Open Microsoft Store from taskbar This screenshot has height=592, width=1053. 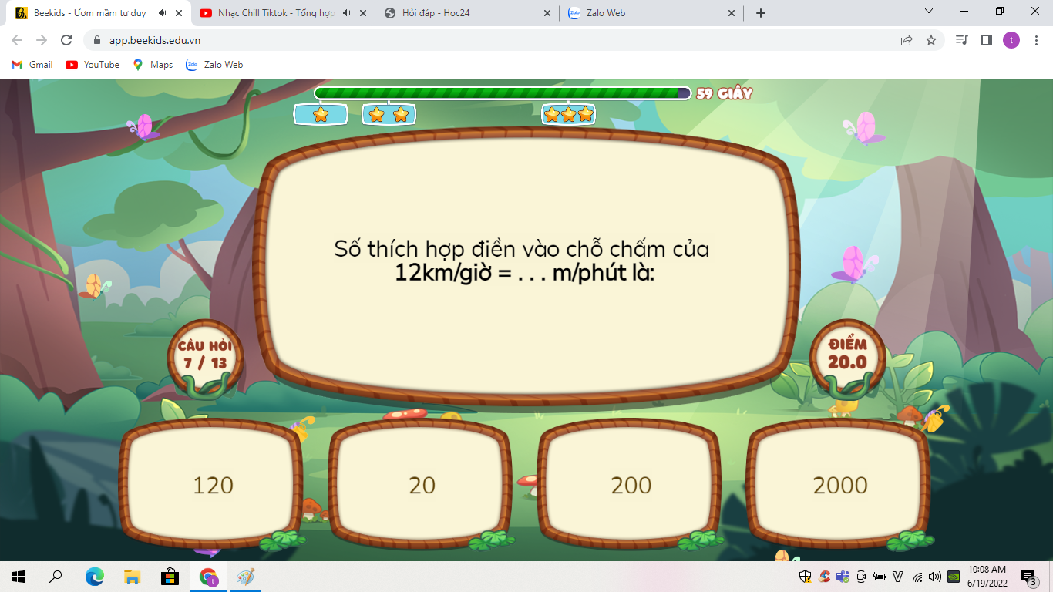[x=170, y=577]
